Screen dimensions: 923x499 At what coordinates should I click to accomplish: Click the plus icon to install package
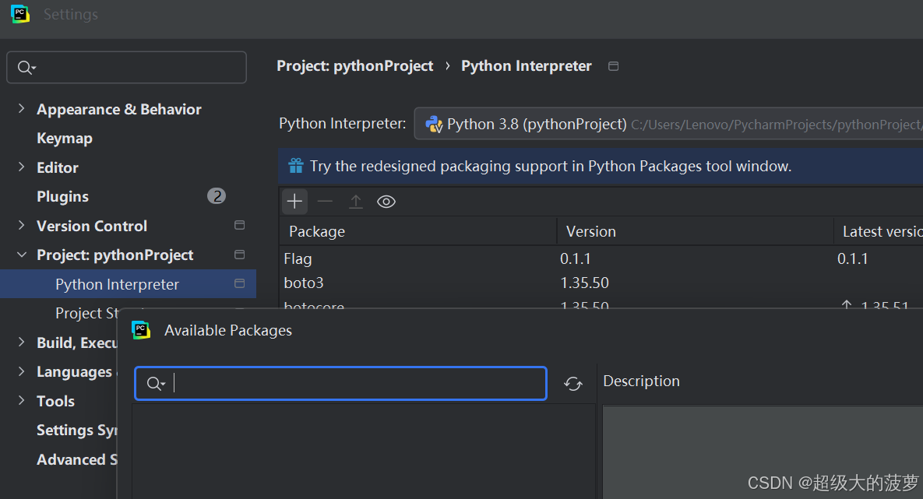click(294, 202)
